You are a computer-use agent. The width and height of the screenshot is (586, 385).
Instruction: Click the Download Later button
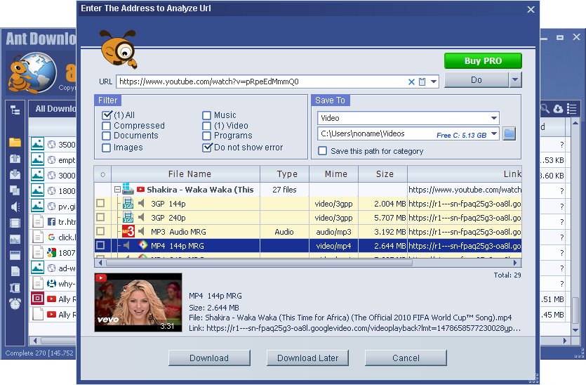pos(307,358)
